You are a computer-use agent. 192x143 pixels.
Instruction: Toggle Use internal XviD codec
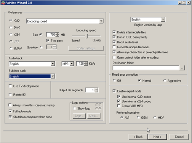119,97
